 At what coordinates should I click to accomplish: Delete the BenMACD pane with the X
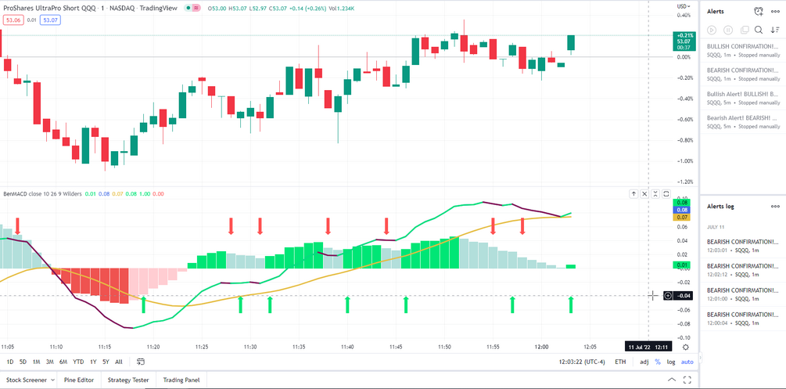(x=644, y=194)
